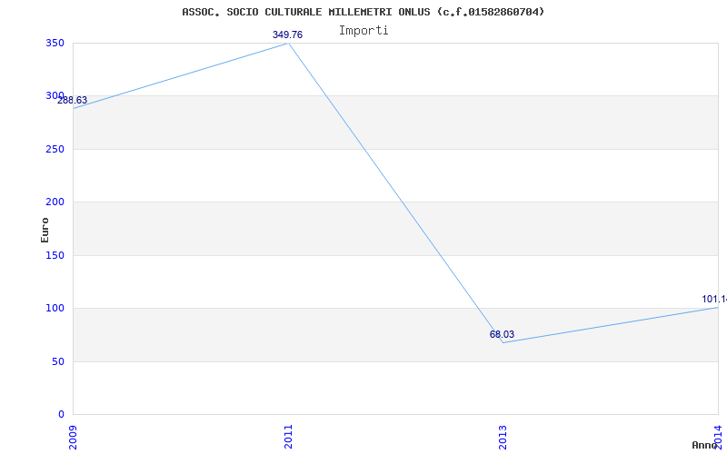This screenshot has height=454, width=727.
Task: Click the line's peak point at 2011
Action: (x=288, y=43)
